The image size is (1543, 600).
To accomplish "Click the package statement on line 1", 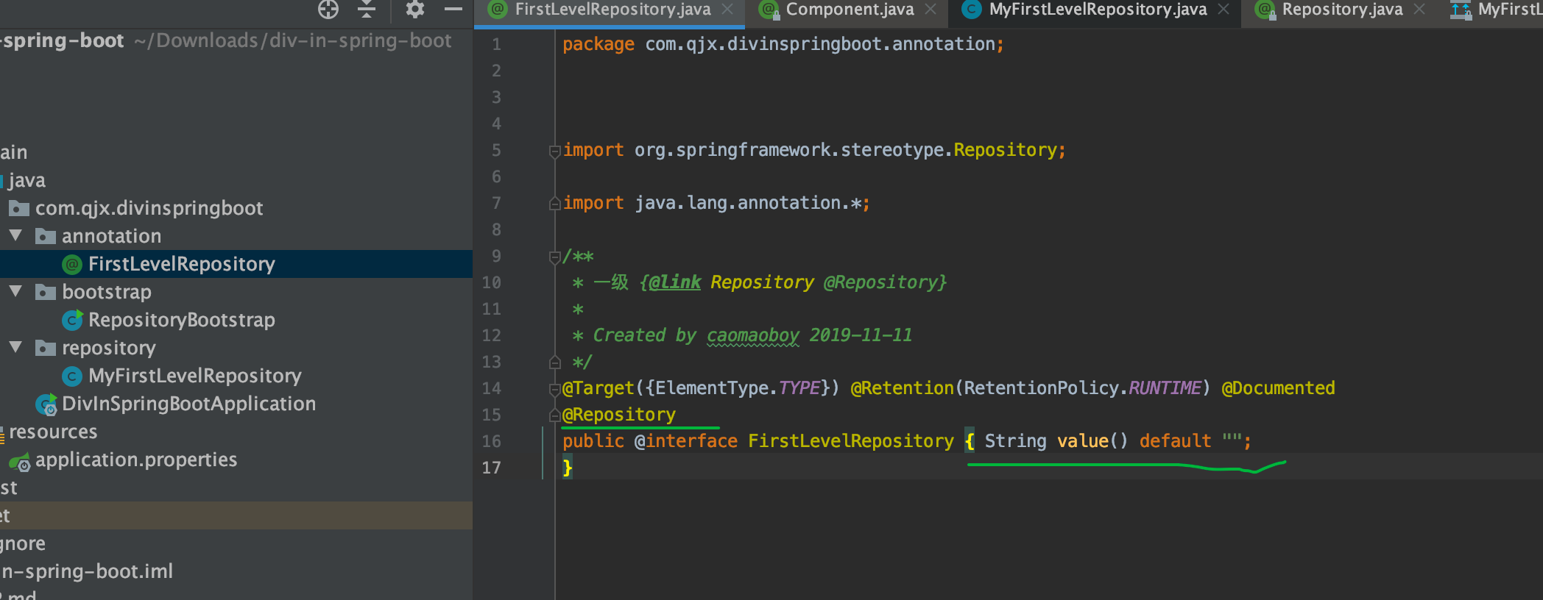I will 783,44.
